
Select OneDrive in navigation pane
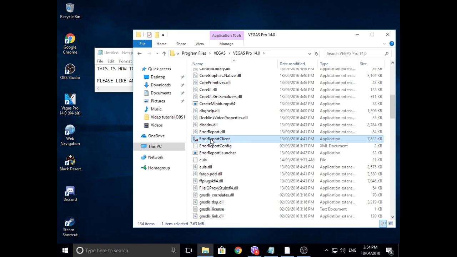point(156,136)
